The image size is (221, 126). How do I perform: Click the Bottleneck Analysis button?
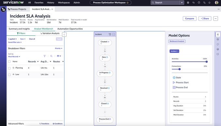177,41
